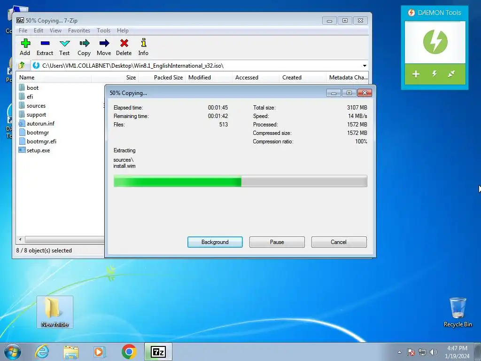Select the boot folder icon
This screenshot has width=481, height=361.
(x=22, y=87)
